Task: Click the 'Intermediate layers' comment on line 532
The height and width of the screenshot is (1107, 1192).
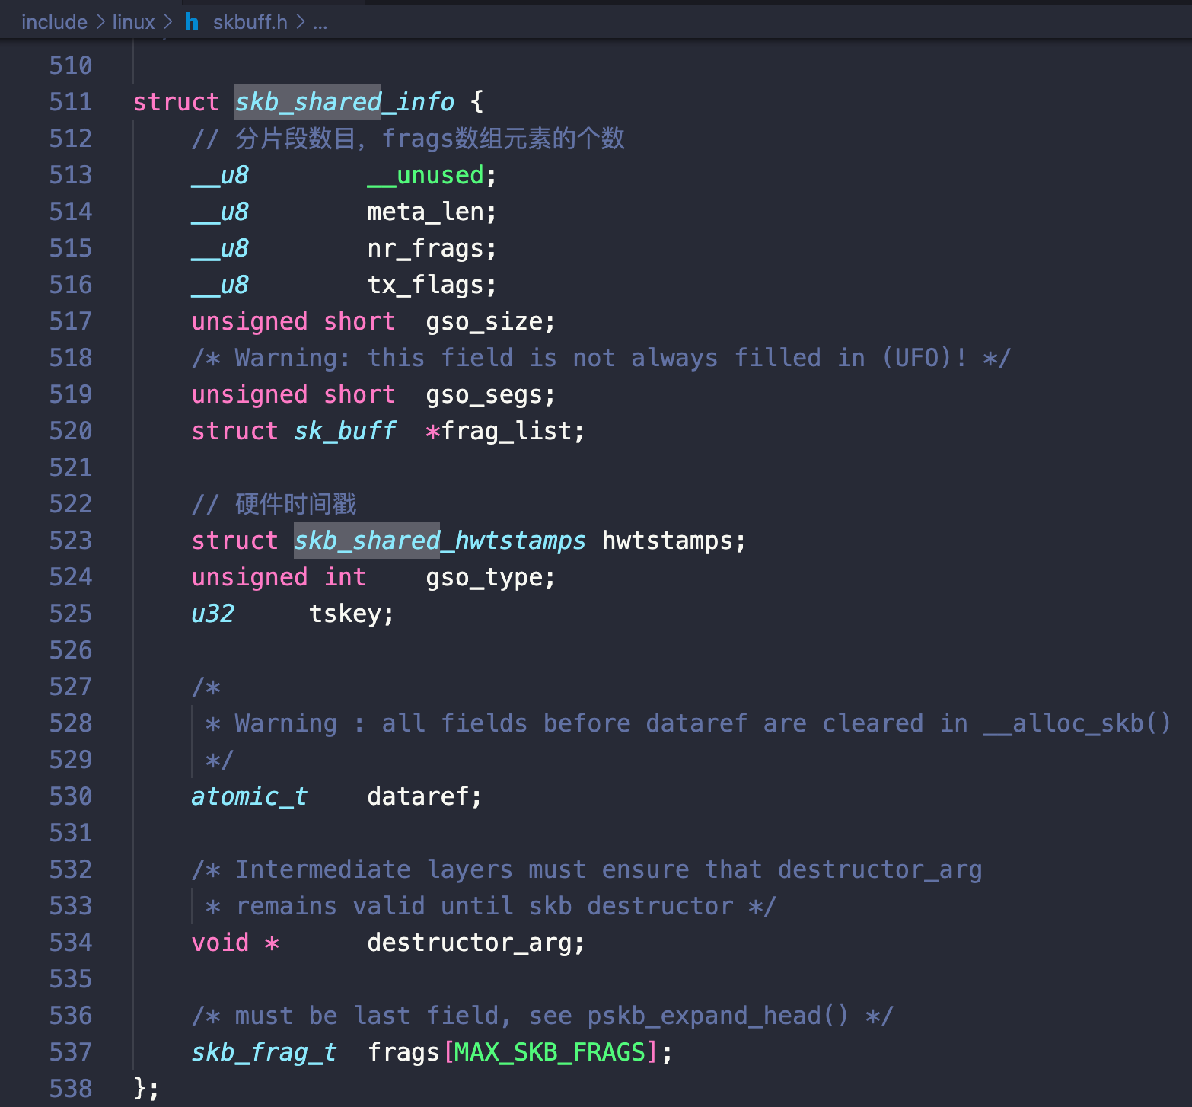Action: [x=587, y=869]
